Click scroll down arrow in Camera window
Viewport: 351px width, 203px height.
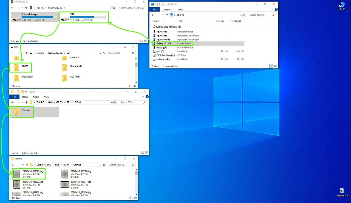pyautogui.click(x=136, y=194)
